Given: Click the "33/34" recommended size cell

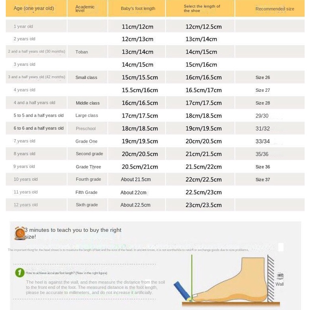Looking at the screenshot, I should 262,141.
